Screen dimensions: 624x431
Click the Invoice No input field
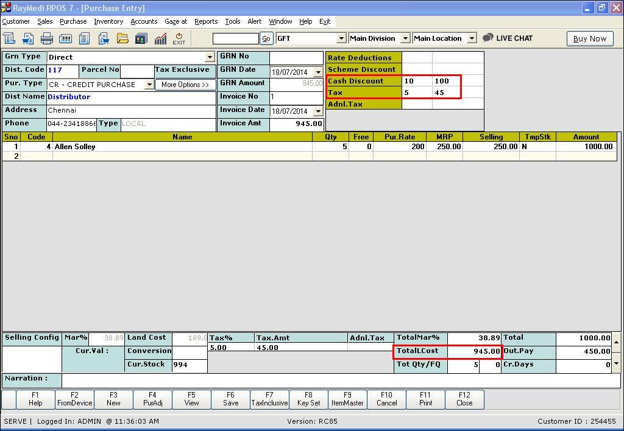click(x=296, y=97)
